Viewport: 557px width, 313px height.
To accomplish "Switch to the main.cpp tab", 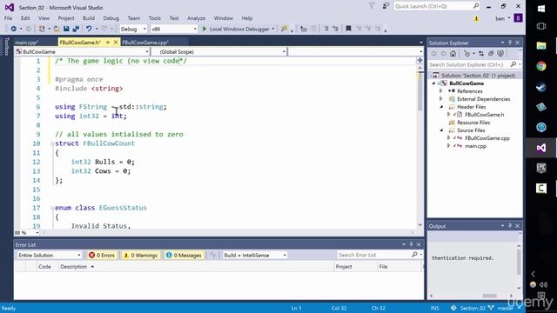I will pyautogui.click(x=27, y=43).
